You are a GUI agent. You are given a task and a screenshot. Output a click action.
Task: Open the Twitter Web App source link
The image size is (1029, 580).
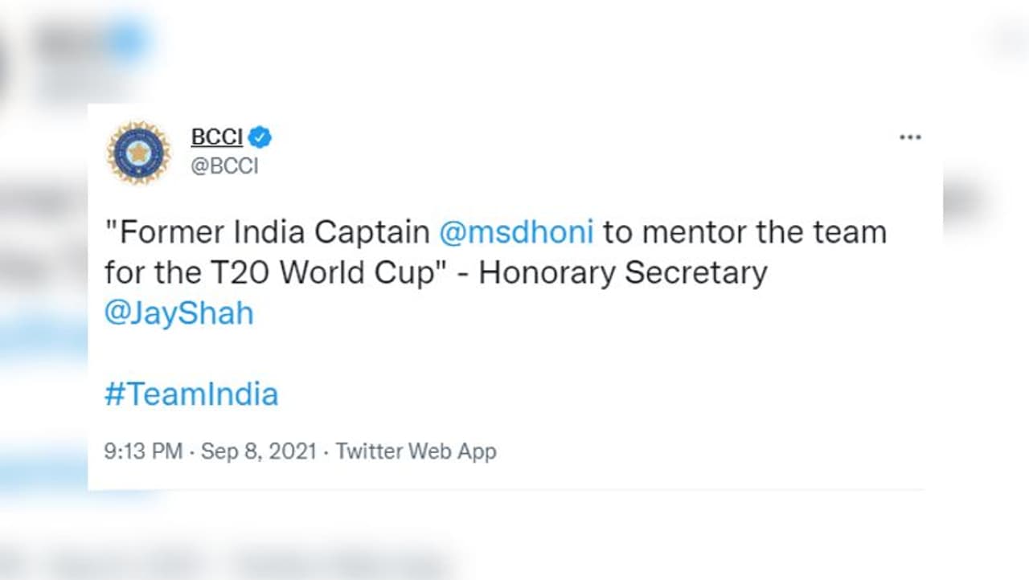[x=416, y=451]
